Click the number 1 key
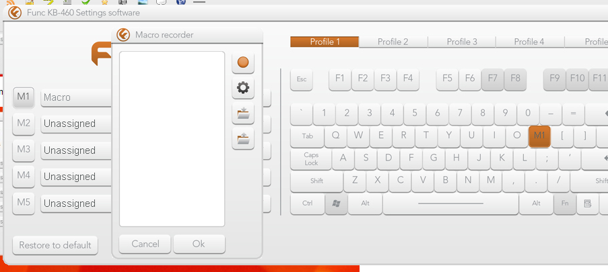The image size is (608, 272). pyautogui.click(x=324, y=114)
